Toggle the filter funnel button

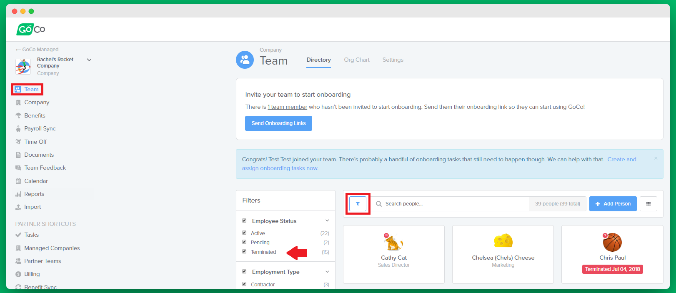point(358,204)
